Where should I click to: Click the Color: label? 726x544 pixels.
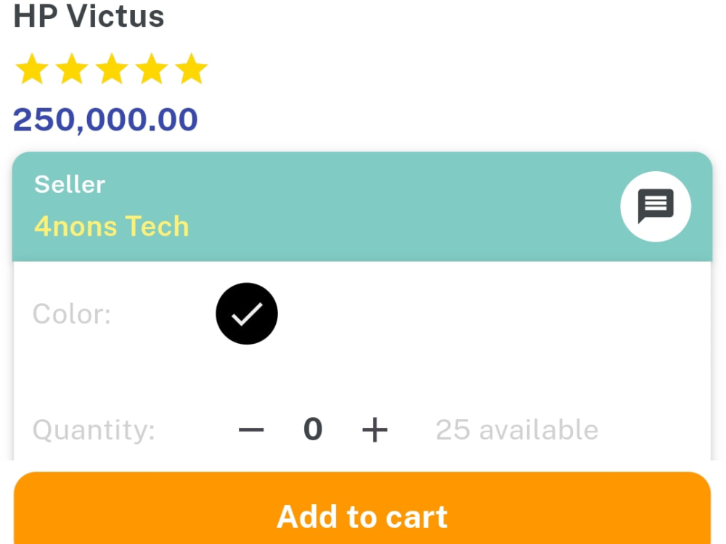pyautogui.click(x=72, y=314)
